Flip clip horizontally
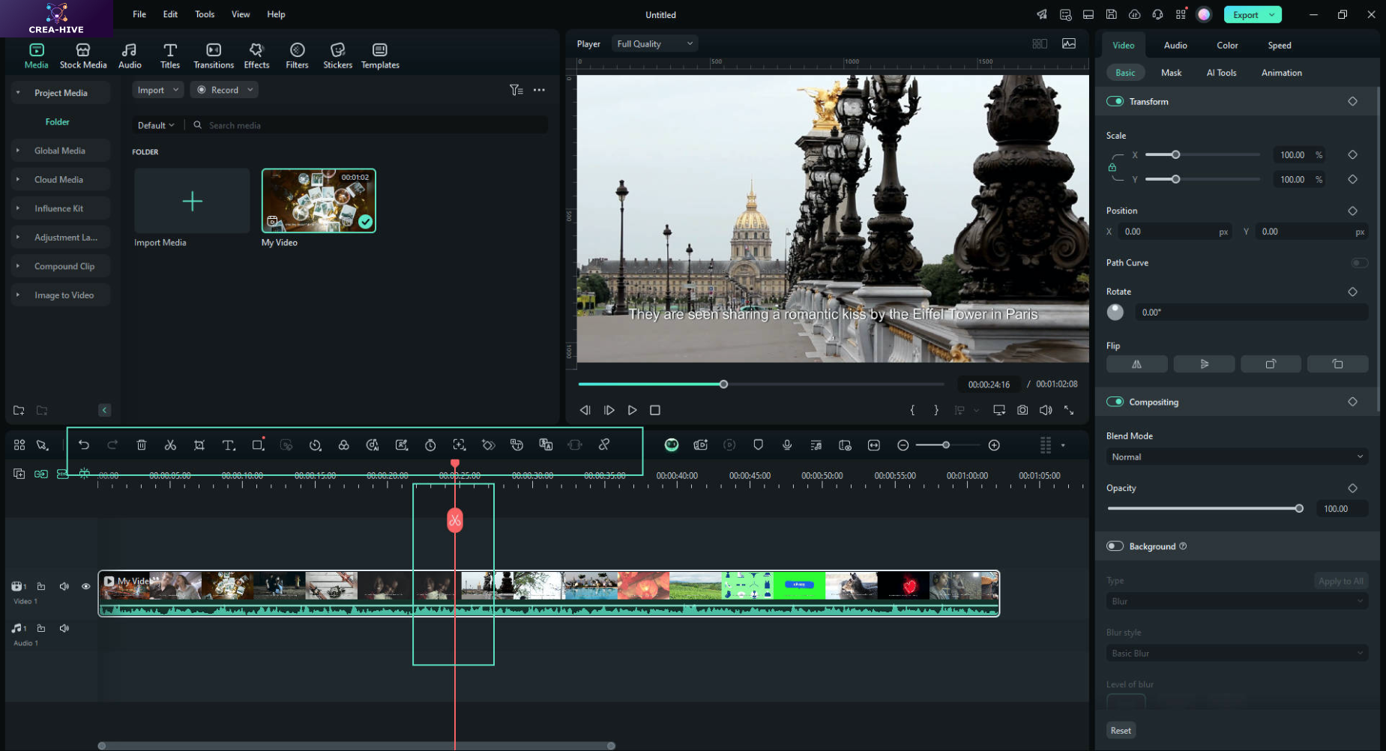 pos(1136,364)
